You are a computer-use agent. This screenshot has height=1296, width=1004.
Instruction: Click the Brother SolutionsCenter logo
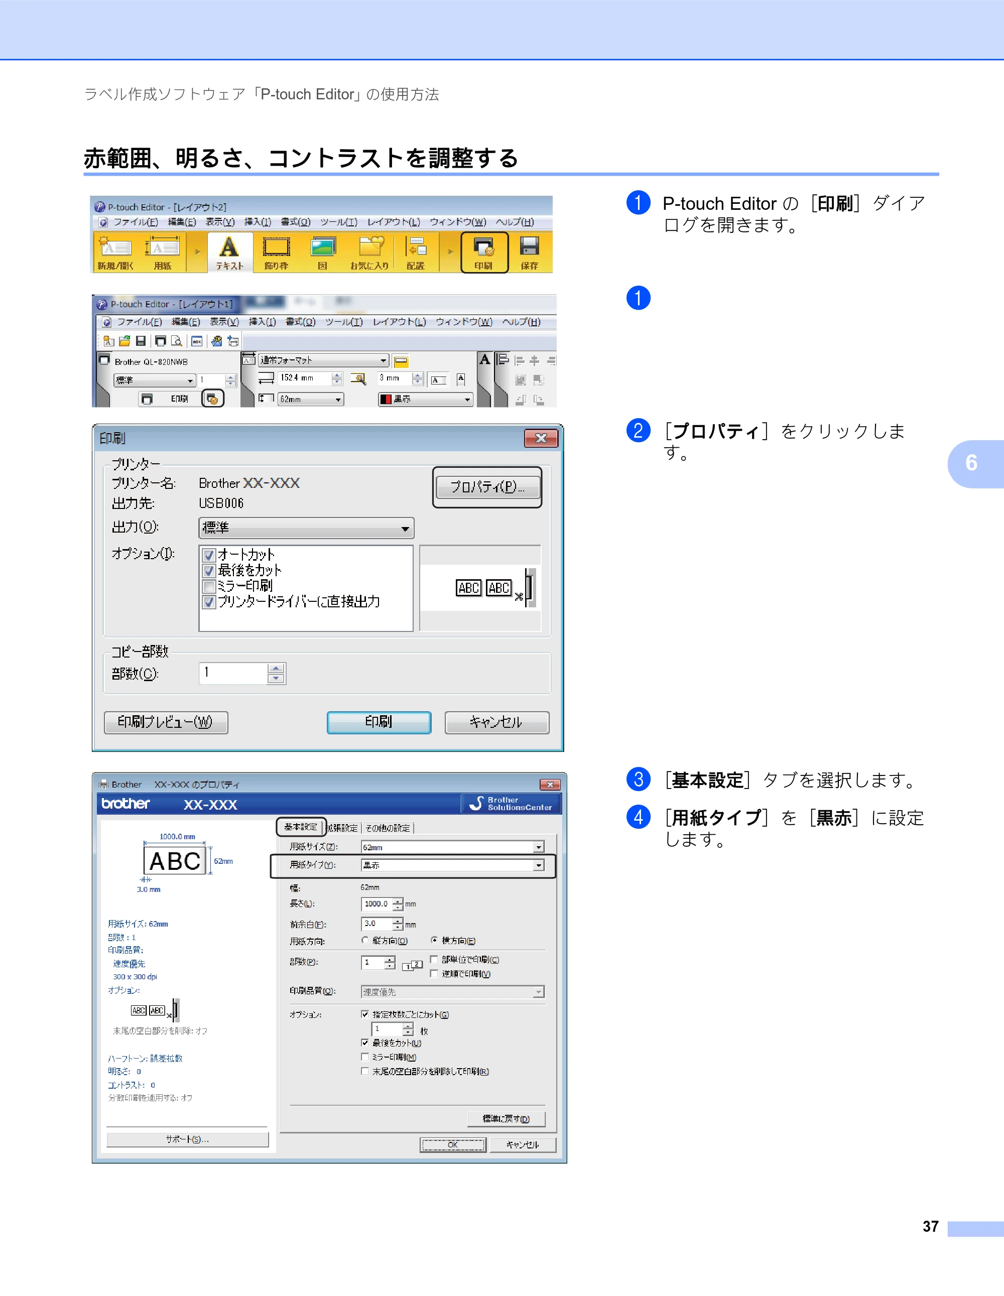tap(511, 804)
